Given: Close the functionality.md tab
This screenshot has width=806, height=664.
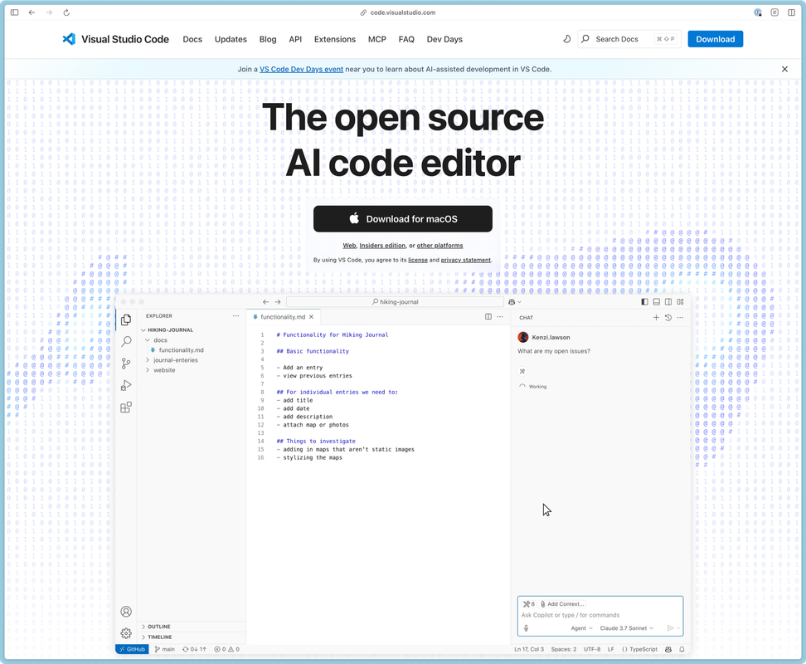Looking at the screenshot, I should [312, 317].
